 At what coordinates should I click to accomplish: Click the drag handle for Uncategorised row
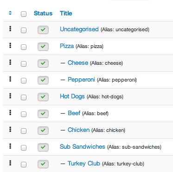click(10, 29)
